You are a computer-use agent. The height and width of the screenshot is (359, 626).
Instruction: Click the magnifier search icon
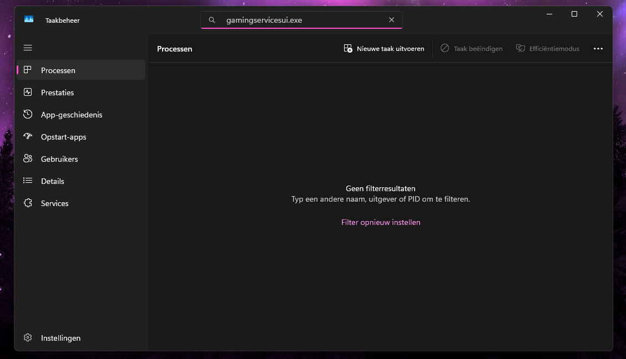pos(212,20)
